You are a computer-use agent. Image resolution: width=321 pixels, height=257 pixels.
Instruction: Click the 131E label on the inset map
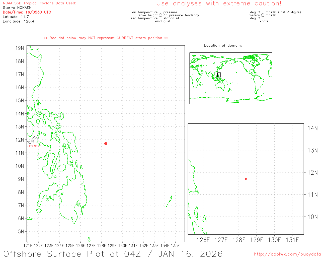click(292, 240)
